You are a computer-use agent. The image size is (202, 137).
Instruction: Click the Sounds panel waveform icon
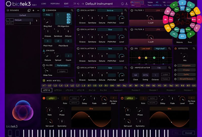(x=8, y=10)
